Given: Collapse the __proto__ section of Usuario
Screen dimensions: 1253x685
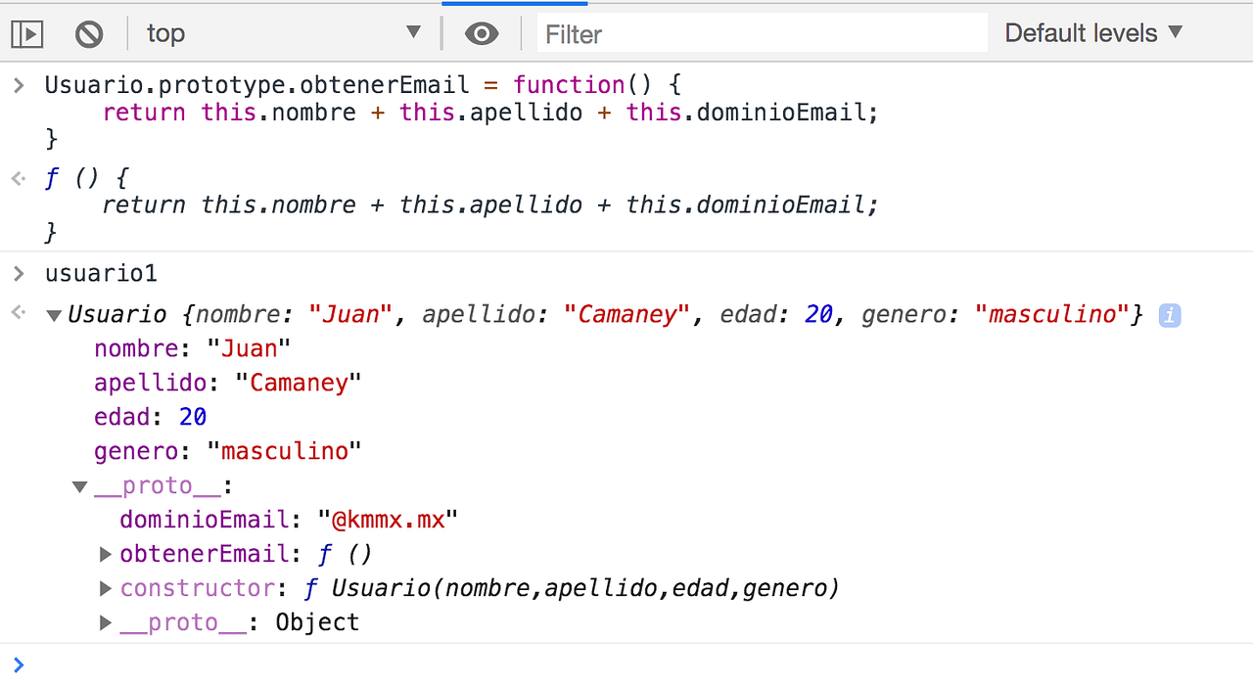Looking at the screenshot, I should pos(80,485).
